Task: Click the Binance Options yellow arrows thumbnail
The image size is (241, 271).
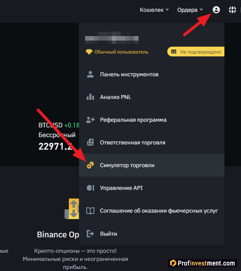Action: [72, 209]
